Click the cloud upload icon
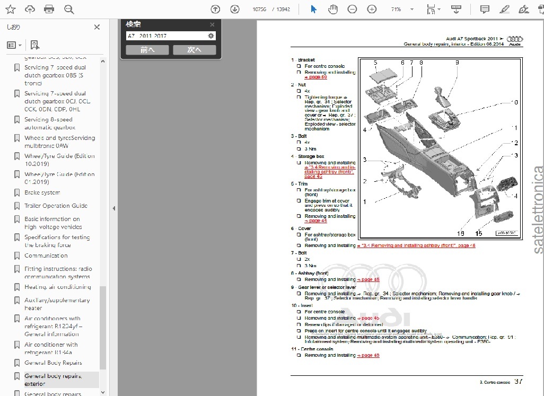 pos(30,10)
